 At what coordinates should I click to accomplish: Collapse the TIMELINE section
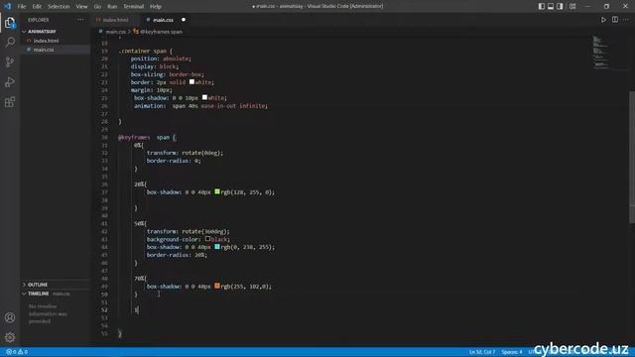(38, 294)
